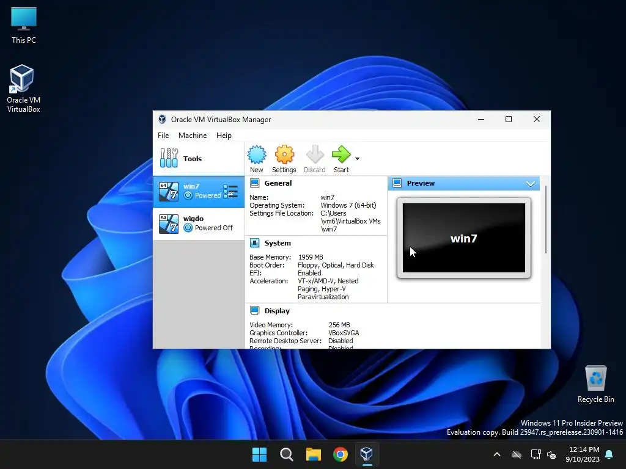Open the Settings gear icon
Image resolution: width=626 pixels, height=469 pixels.
point(284,155)
